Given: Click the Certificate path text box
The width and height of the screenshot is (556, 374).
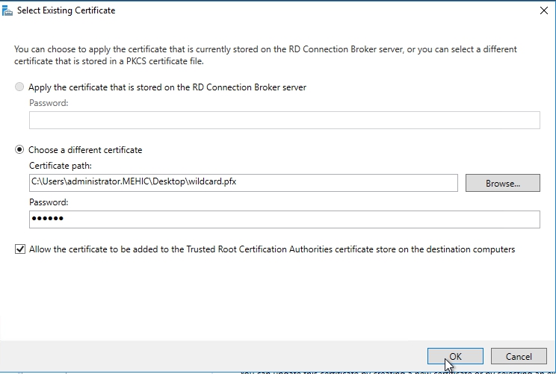Looking at the screenshot, I should coord(243,183).
